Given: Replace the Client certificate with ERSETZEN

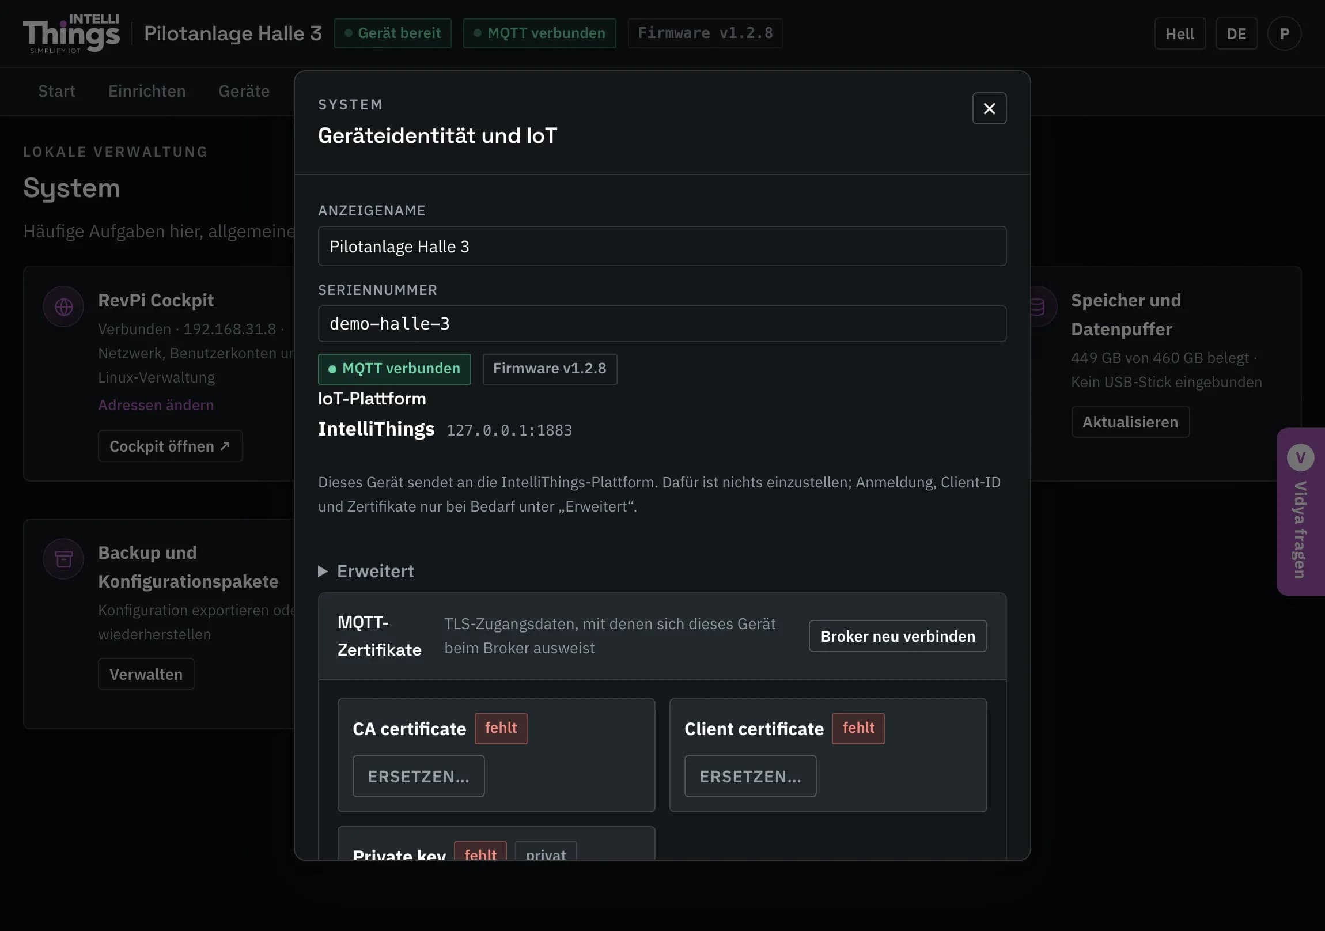Looking at the screenshot, I should [750, 777].
